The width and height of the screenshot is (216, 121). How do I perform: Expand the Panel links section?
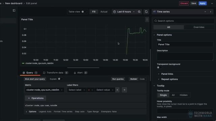point(167,74)
